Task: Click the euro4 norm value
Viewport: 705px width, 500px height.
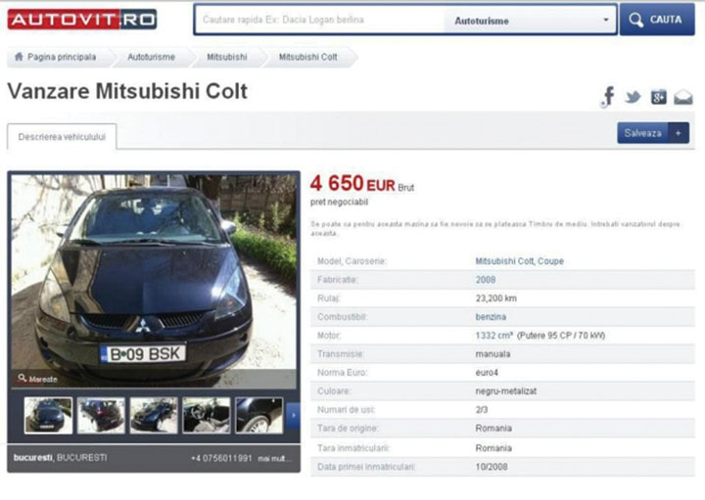Action: click(x=487, y=373)
